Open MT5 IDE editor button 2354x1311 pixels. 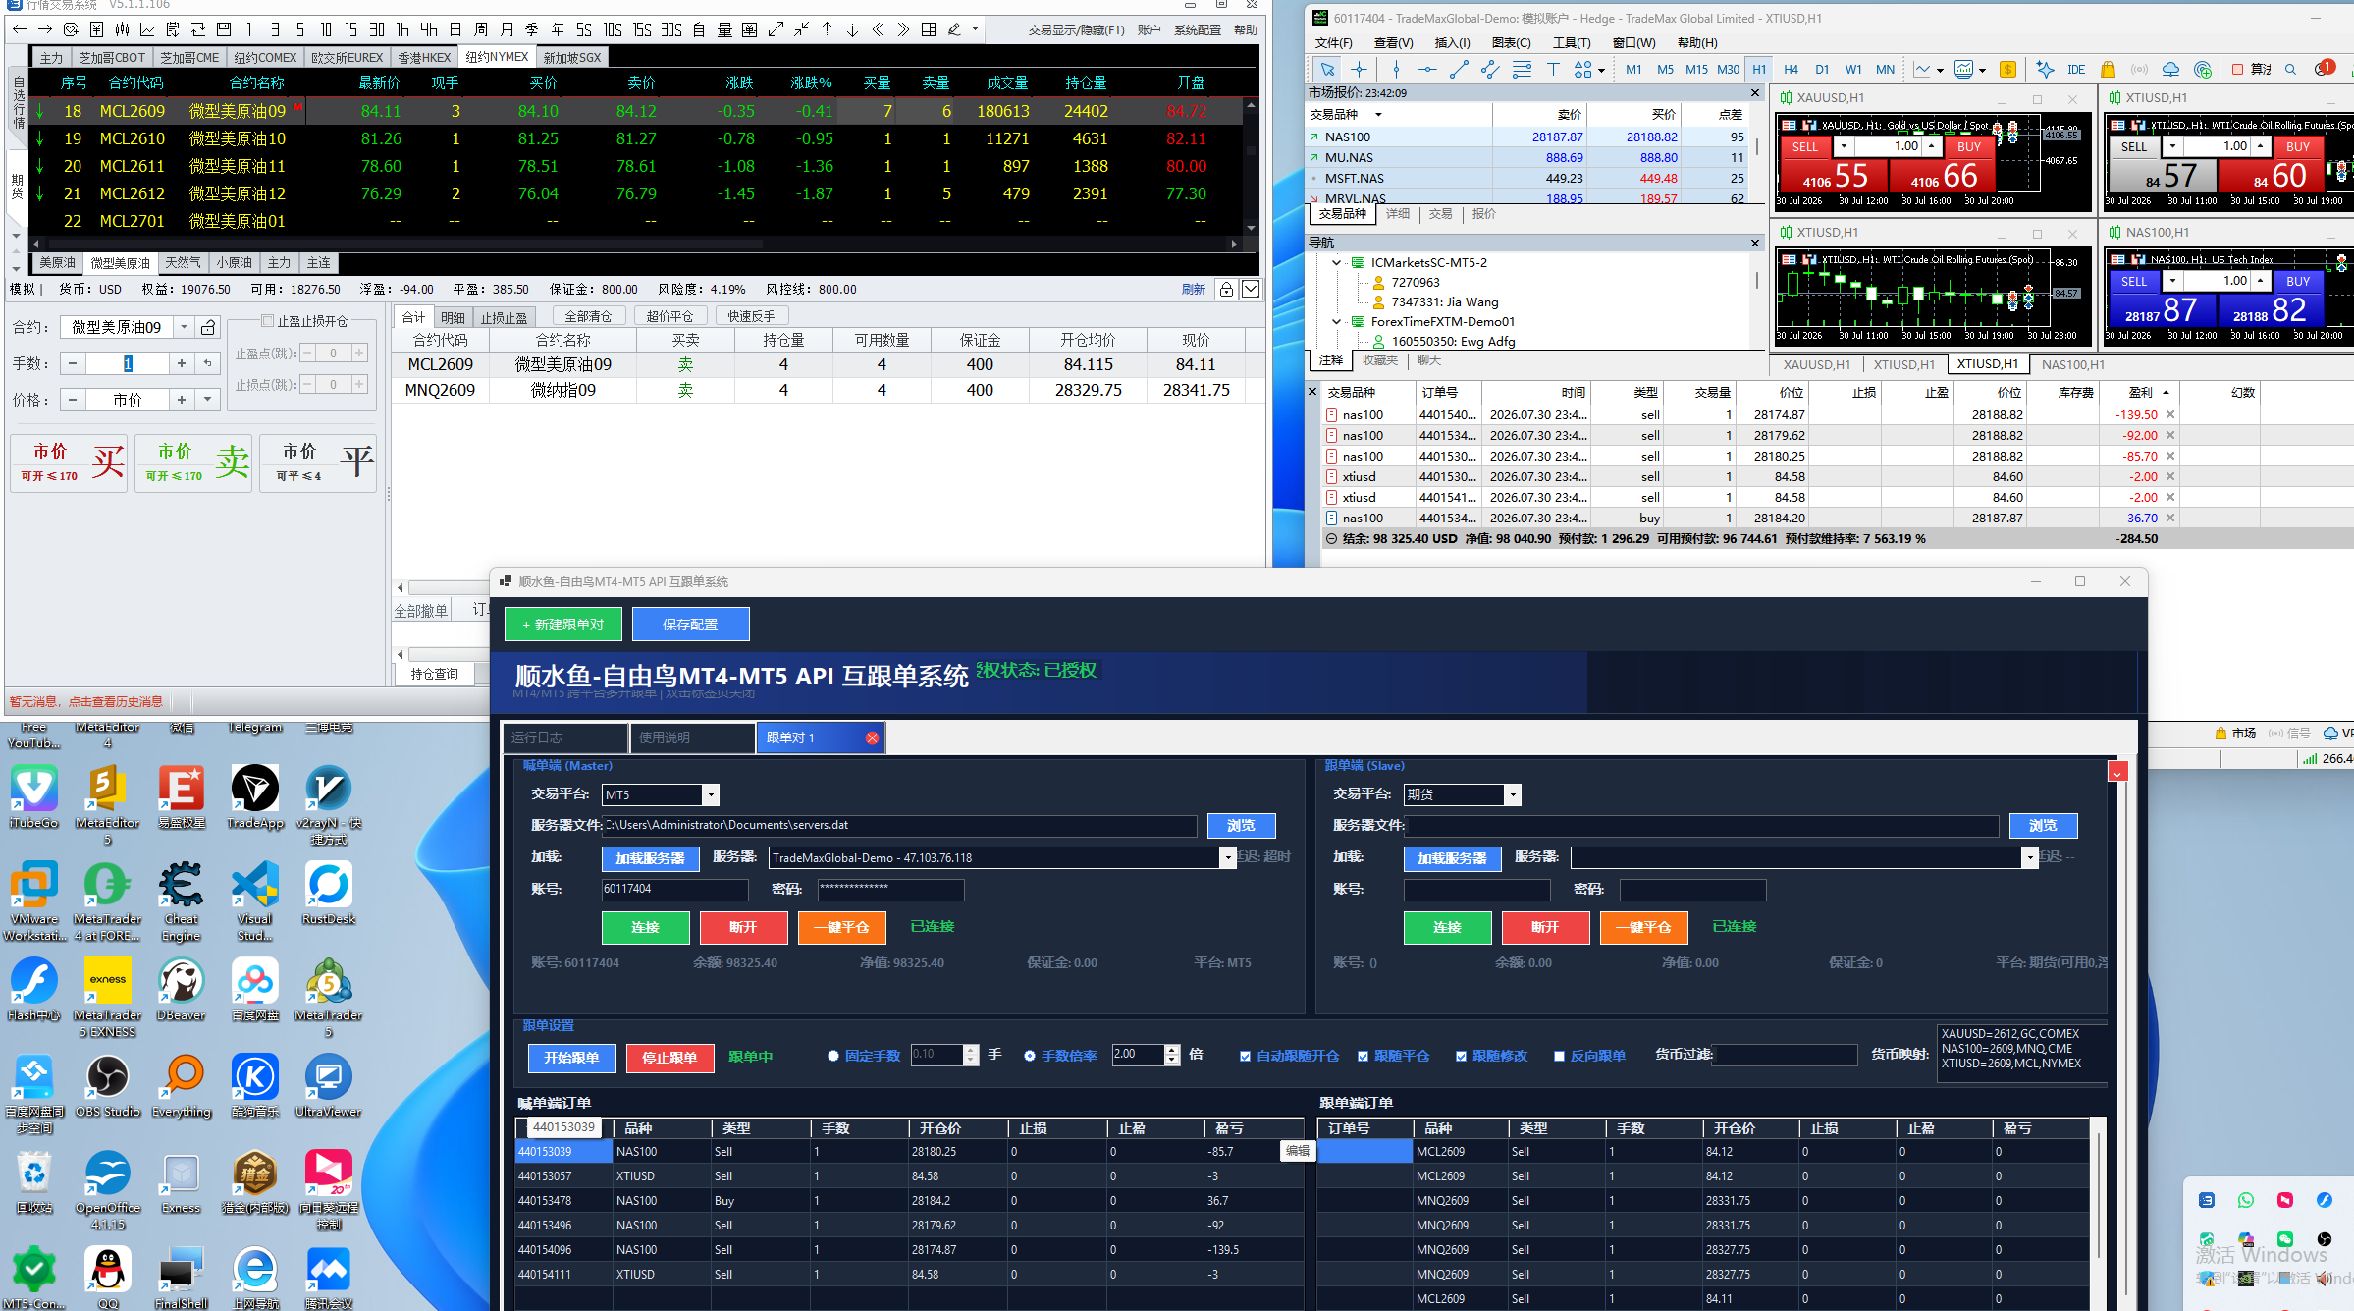(x=2076, y=69)
